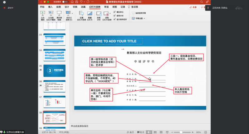Select slide 35 thumbnail in panel
249x134 pixels.
click(54, 70)
